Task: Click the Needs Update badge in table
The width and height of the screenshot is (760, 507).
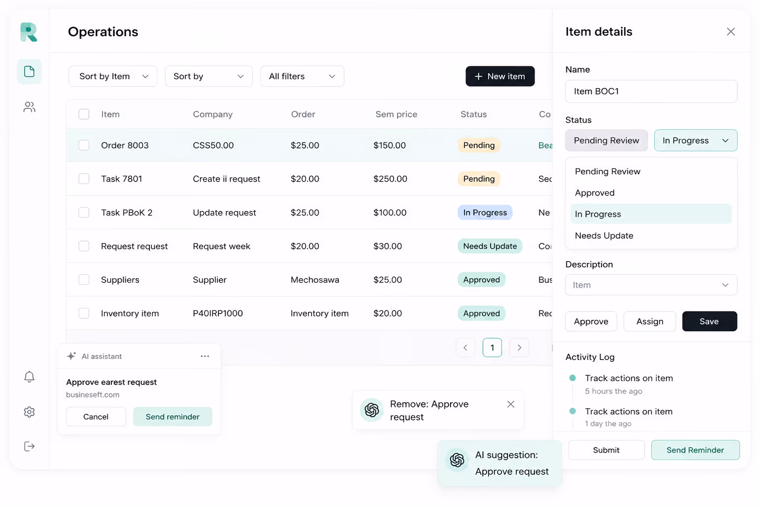Action: (x=490, y=246)
